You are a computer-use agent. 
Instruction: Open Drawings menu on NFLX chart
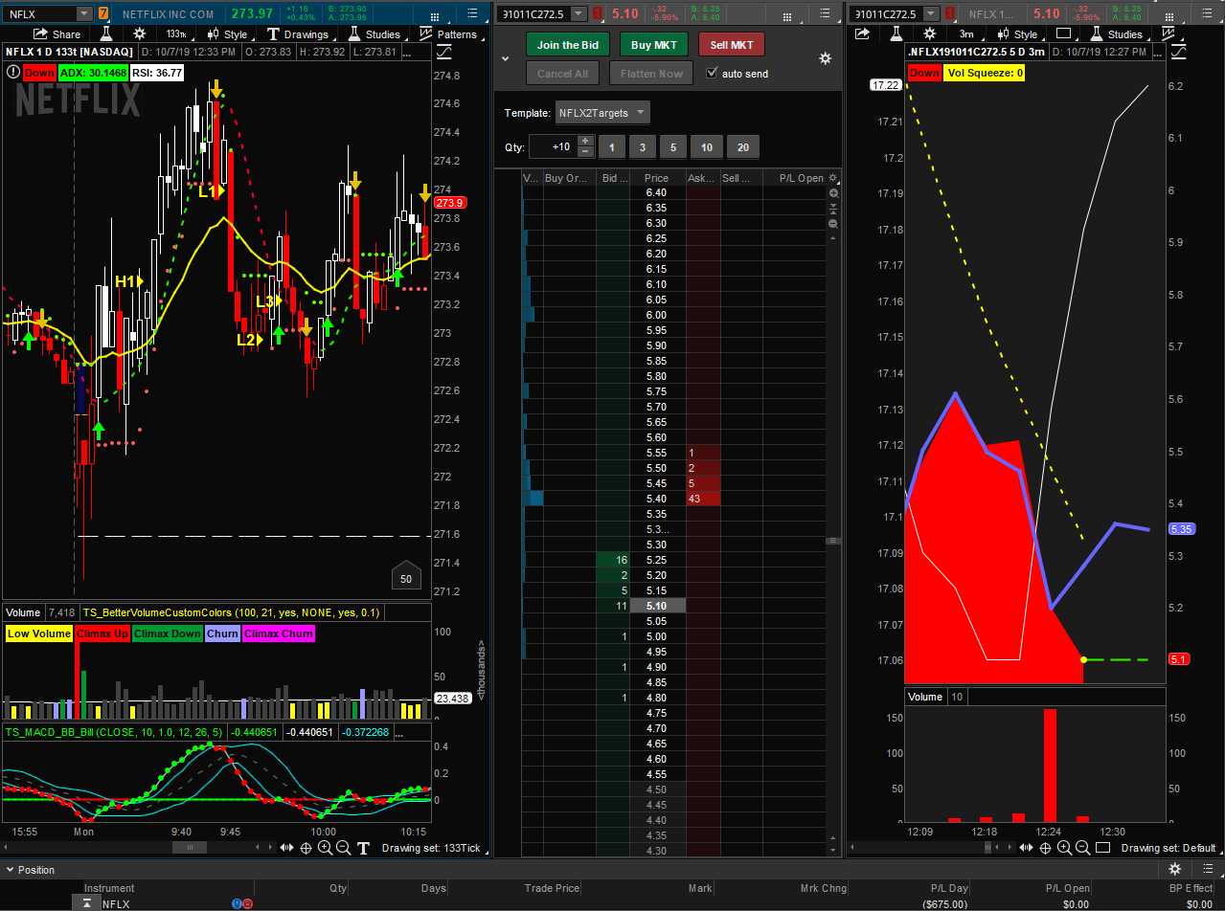297,34
